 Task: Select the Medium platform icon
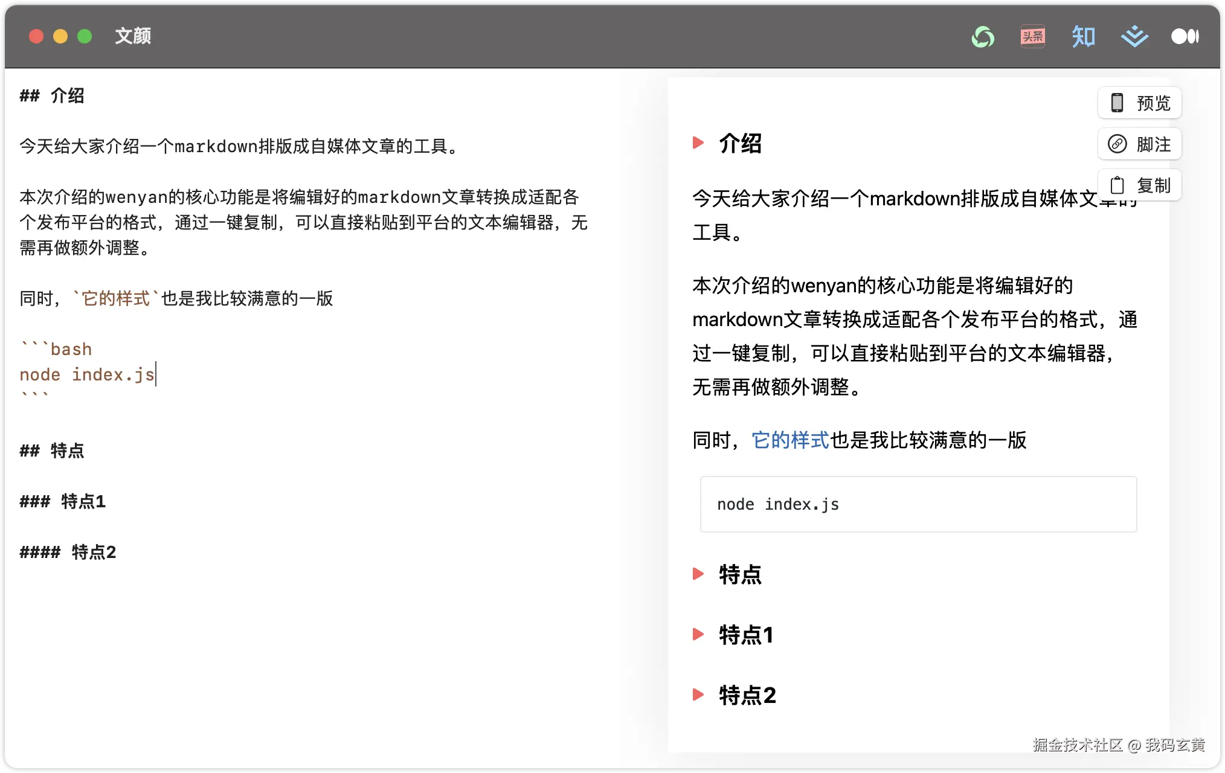click(1185, 37)
